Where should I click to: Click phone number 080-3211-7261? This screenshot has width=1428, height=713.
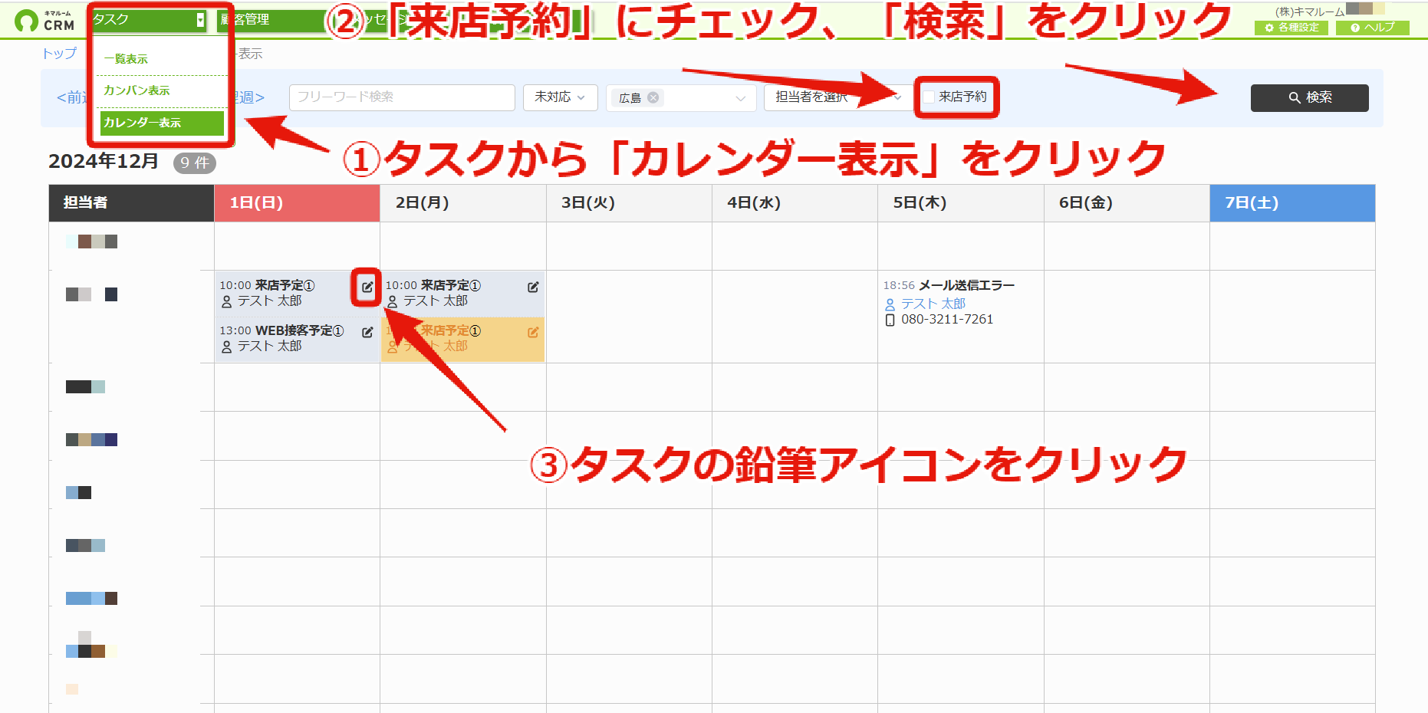pos(947,320)
